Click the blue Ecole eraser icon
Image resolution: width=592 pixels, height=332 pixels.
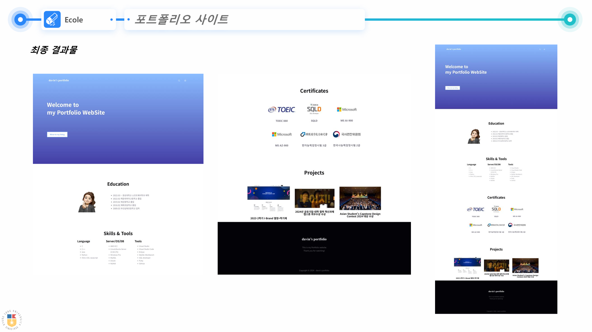pyautogui.click(x=52, y=20)
